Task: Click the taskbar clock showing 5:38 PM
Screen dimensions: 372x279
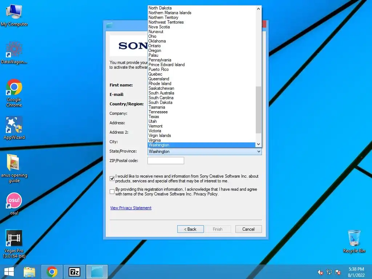Action: pos(356,272)
